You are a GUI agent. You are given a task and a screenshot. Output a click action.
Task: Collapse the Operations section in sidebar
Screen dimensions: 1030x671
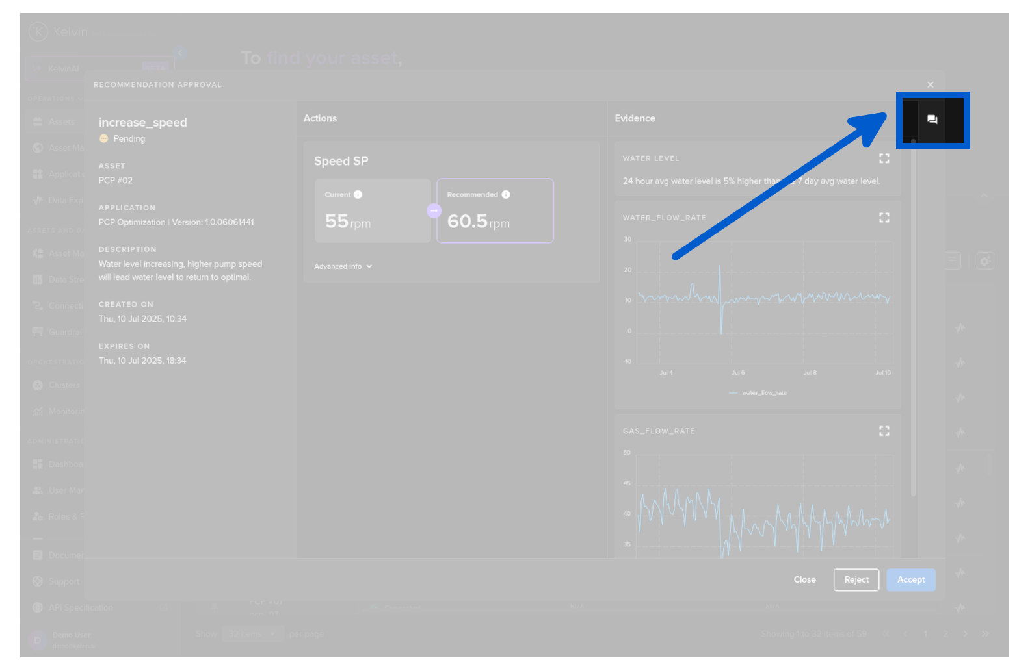(x=81, y=99)
